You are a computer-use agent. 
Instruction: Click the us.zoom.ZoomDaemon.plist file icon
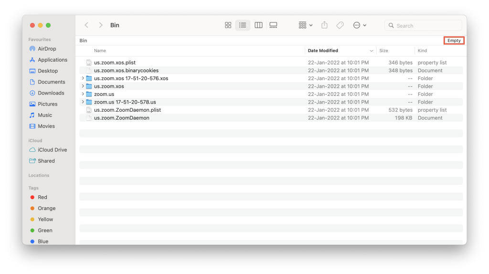pyautogui.click(x=89, y=110)
